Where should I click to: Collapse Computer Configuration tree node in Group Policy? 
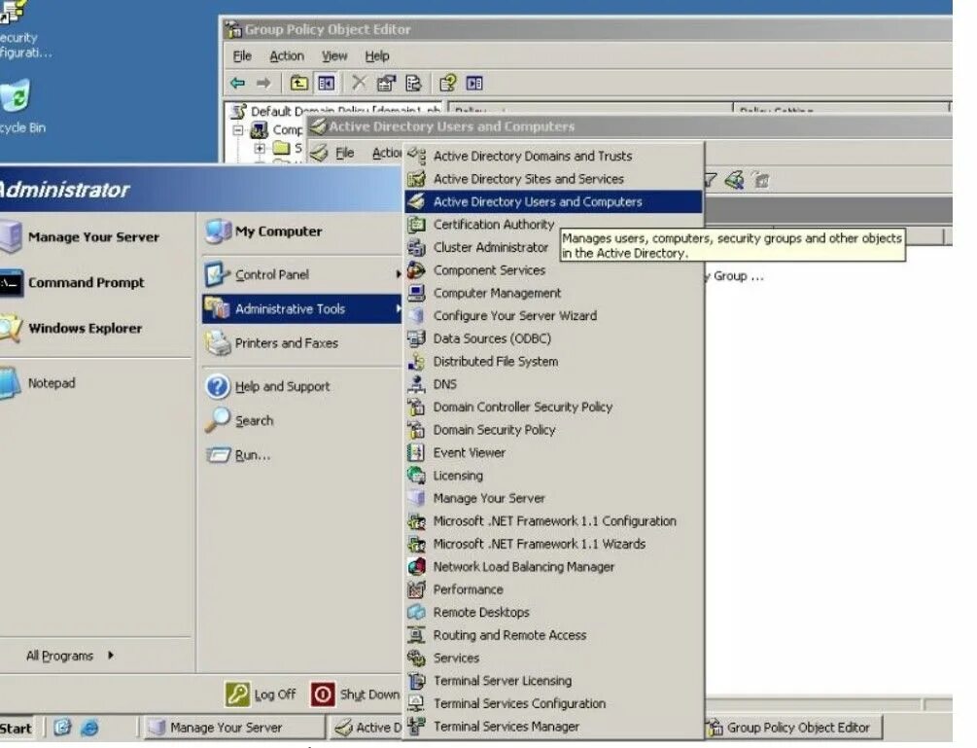pos(237,130)
